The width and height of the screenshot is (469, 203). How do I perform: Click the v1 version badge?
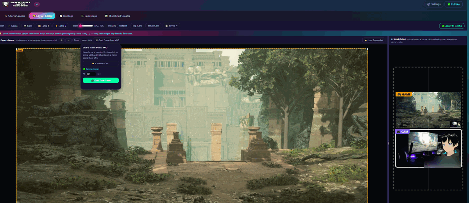point(37,4)
